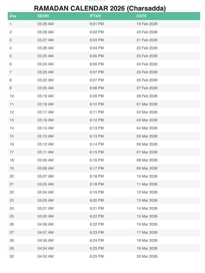Click the 20 Mar 2026 date cell
Viewport: 205px width, 273px height.
click(x=147, y=256)
